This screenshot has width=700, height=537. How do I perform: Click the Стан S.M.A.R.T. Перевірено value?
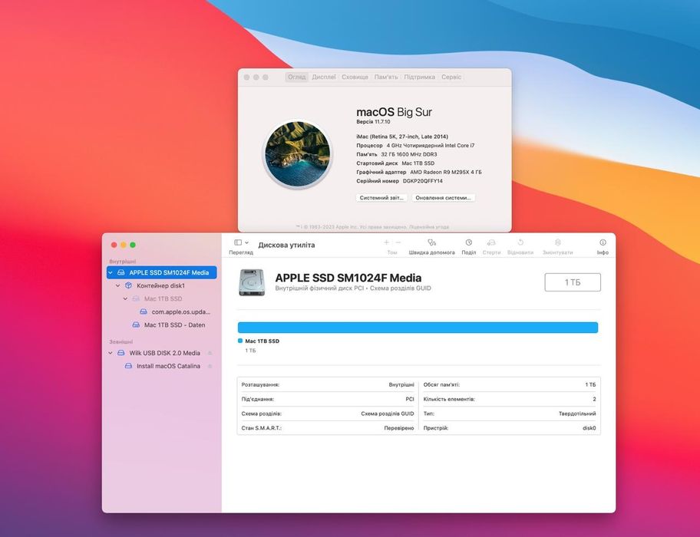(x=399, y=428)
